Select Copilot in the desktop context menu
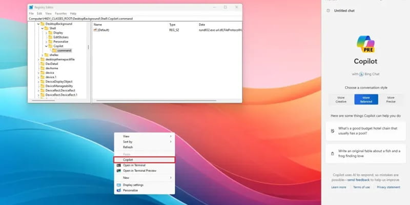410x205 pixels. tap(145, 160)
